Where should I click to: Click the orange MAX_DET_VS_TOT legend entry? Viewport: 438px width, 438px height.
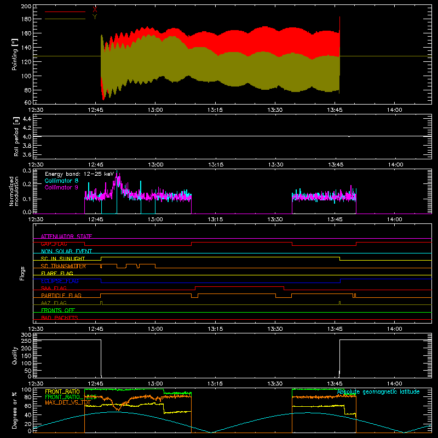67,402
